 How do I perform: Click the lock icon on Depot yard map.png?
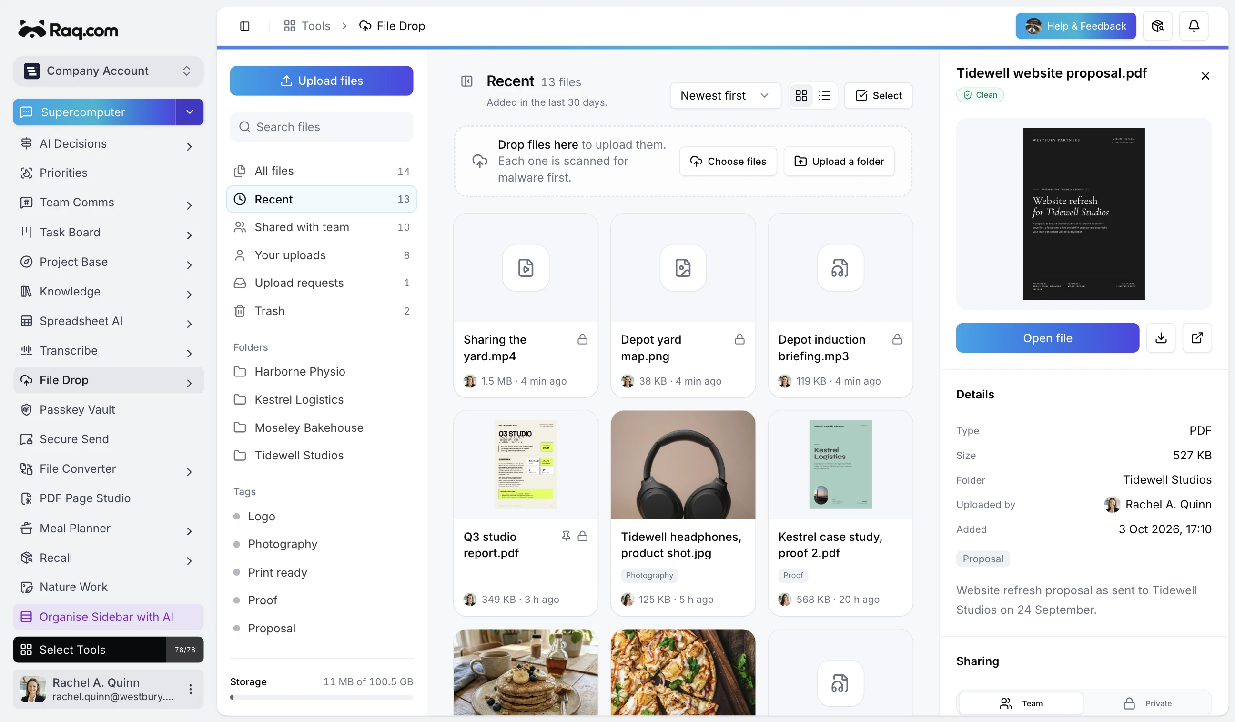tap(739, 339)
